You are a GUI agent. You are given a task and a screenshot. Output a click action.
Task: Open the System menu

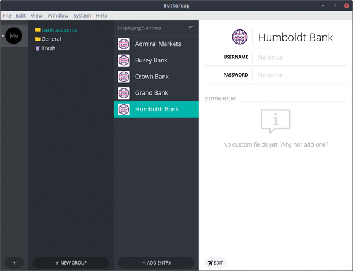[x=82, y=15]
